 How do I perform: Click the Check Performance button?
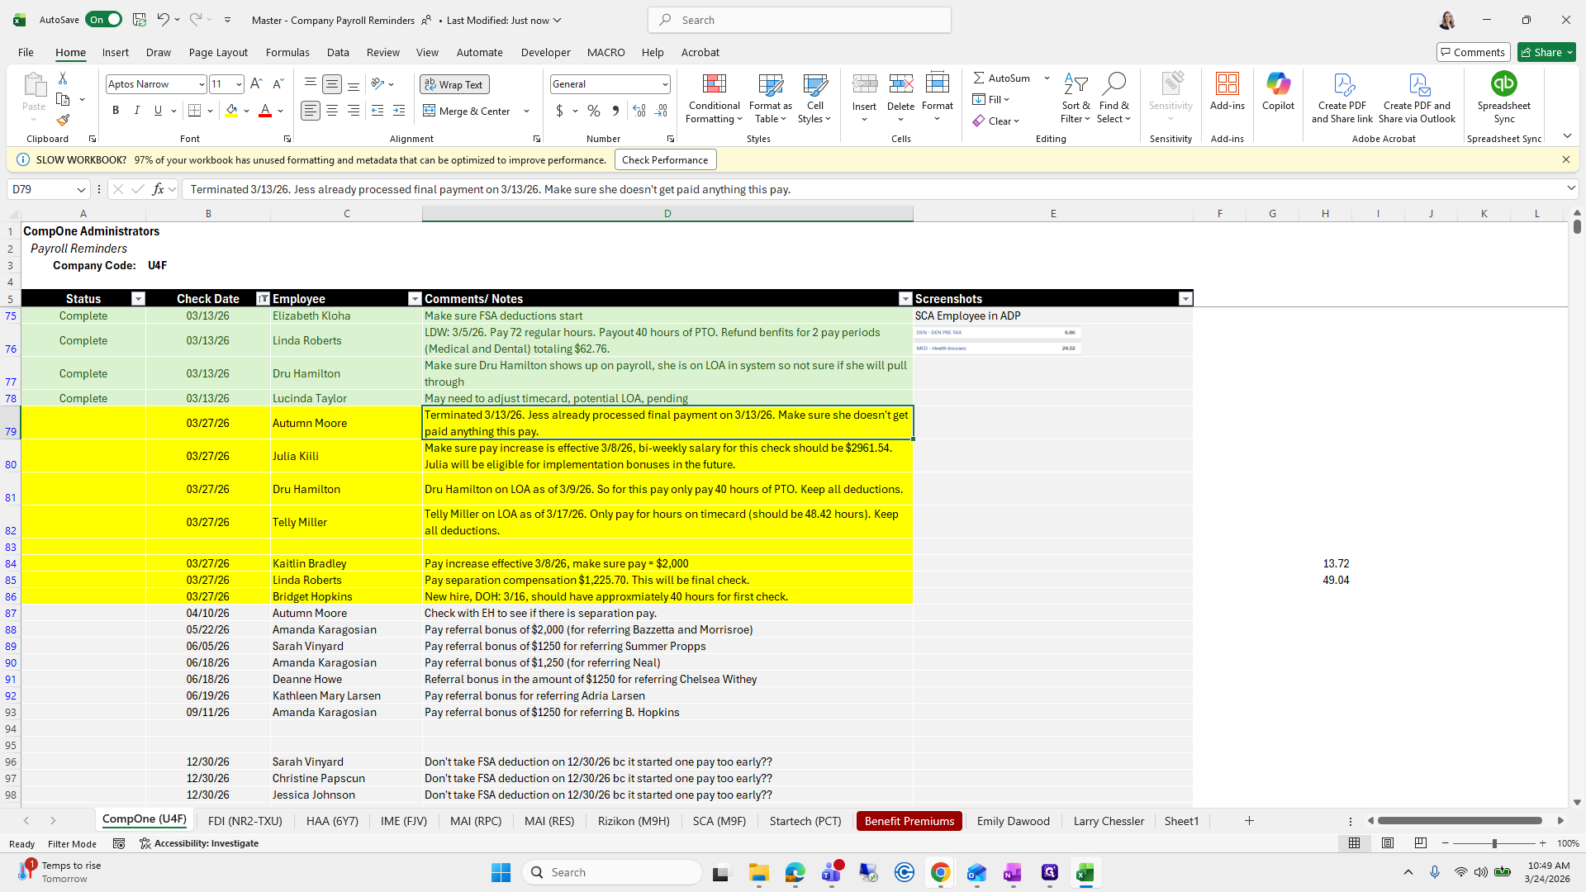[x=665, y=160]
